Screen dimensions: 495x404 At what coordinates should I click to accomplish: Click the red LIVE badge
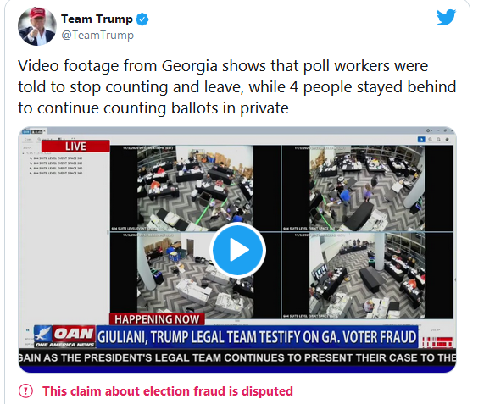[75, 147]
